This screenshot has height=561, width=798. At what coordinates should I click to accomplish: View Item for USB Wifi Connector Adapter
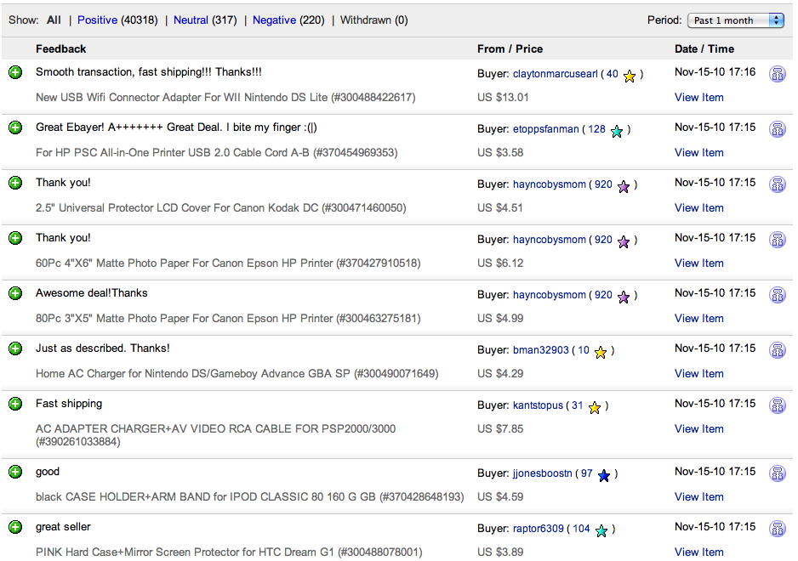coord(698,98)
